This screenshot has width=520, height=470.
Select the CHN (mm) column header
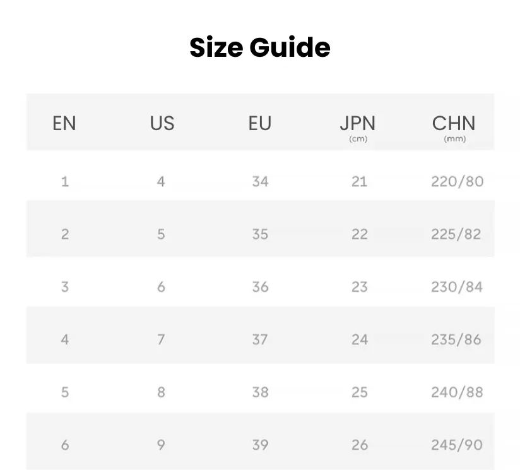tap(454, 126)
